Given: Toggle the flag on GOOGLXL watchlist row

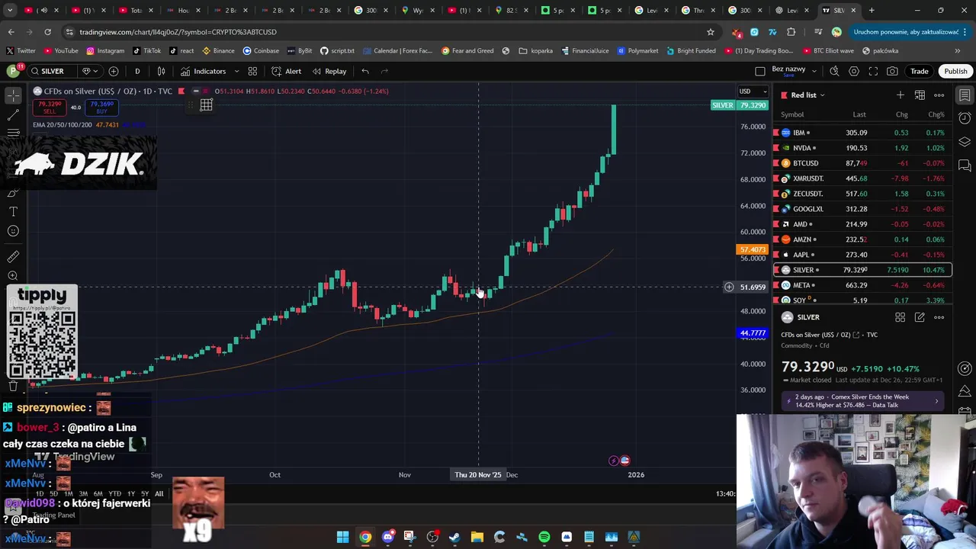Looking at the screenshot, I should pyautogui.click(x=776, y=209).
